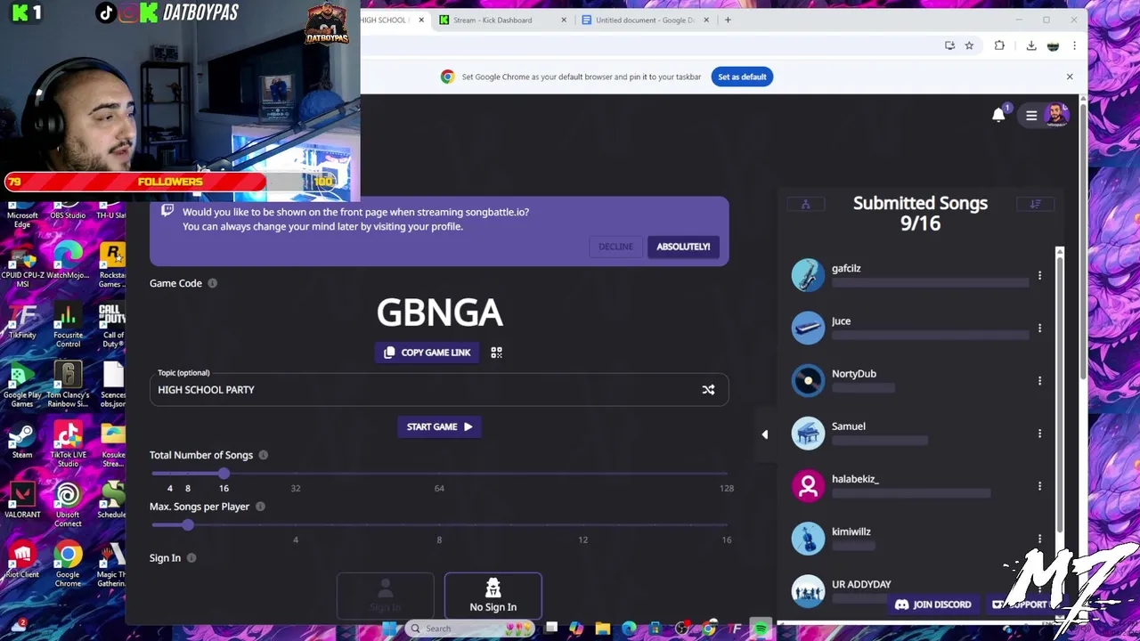Click the Start Game button
Image resolution: width=1140 pixels, height=641 pixels.
point(439,427)
